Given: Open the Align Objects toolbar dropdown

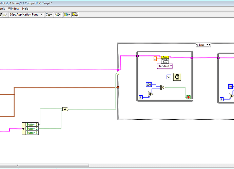Looking at the screenshot, I should [x=49, y=15].
